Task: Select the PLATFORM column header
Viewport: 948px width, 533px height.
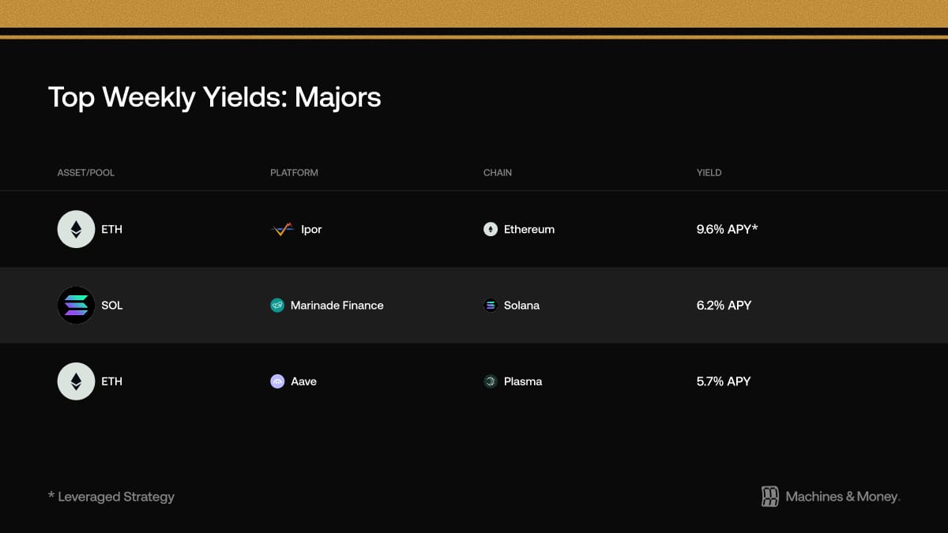Action: [x=294, y=172]
